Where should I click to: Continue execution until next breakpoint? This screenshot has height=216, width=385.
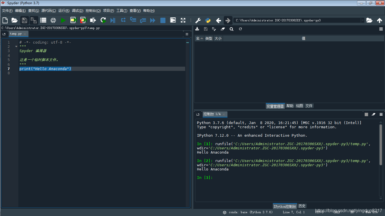pyautogui.click(x=153, y=20)
